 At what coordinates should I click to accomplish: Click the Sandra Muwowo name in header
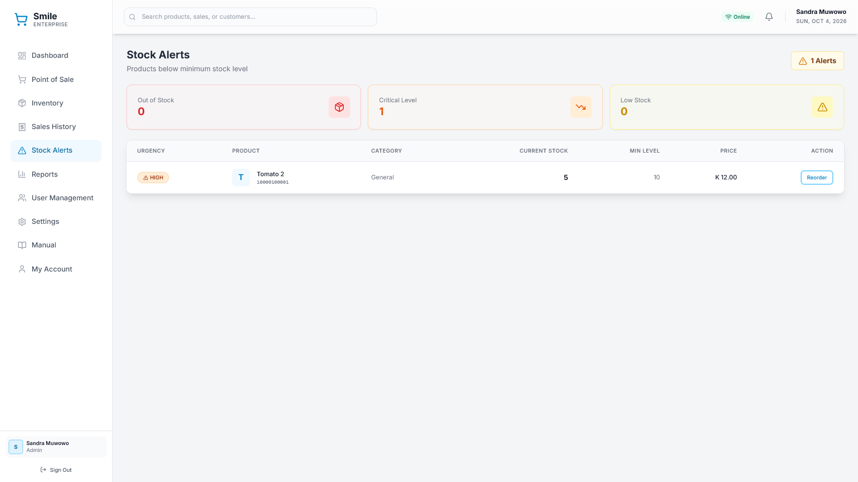pyautogui.click(x=821, y=12)
